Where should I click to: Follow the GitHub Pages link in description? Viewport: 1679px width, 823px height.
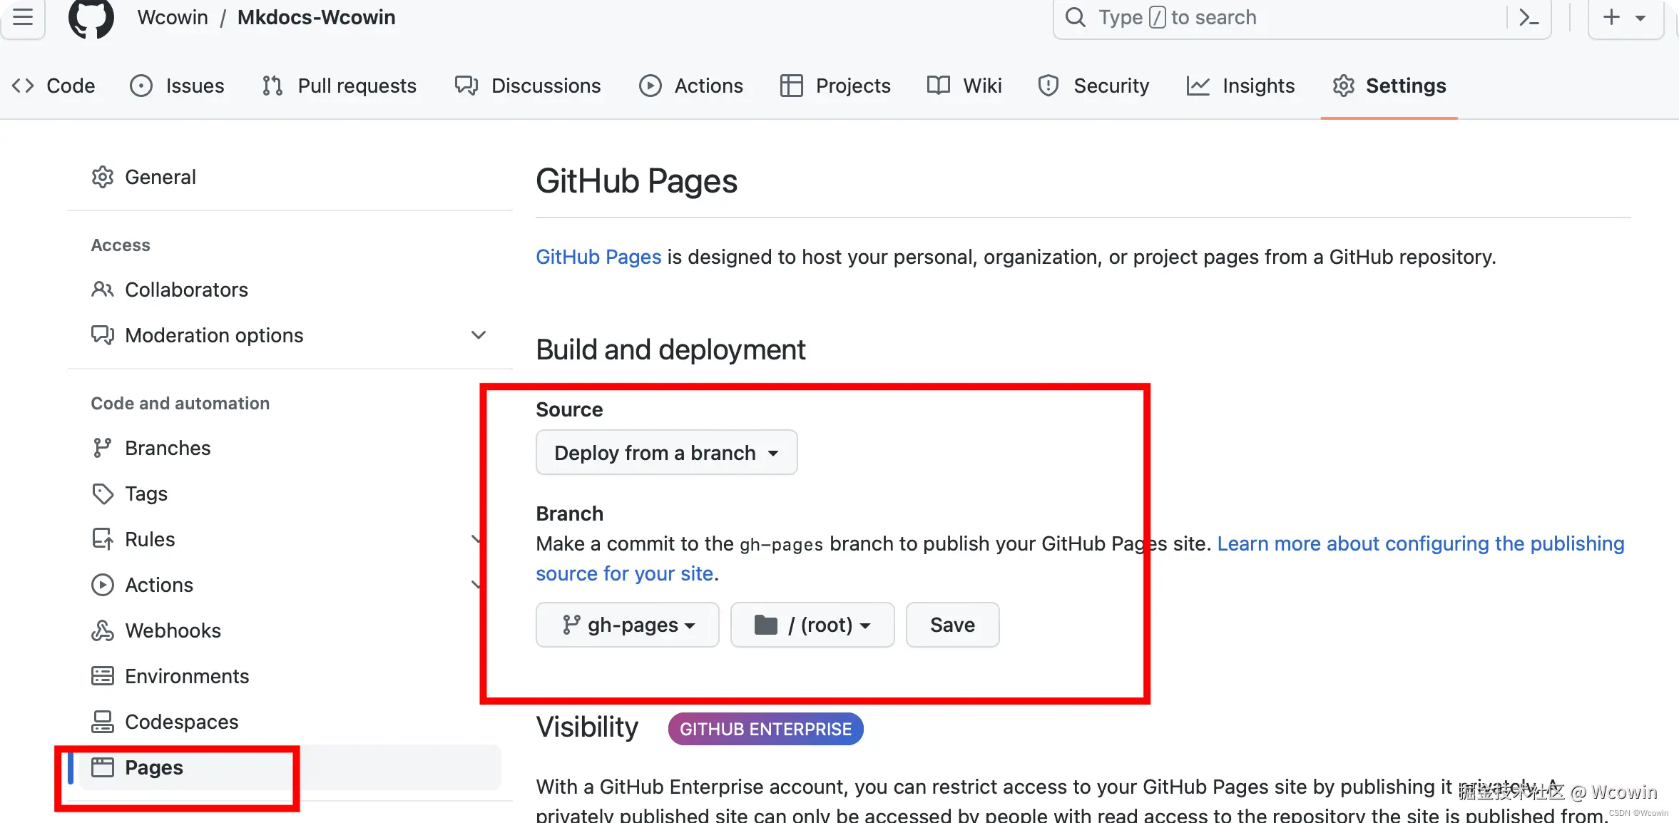(598, 257)
